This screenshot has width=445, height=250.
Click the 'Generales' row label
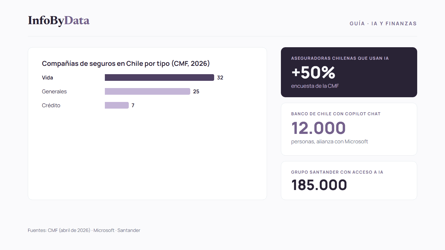click(x=54, y=91)
